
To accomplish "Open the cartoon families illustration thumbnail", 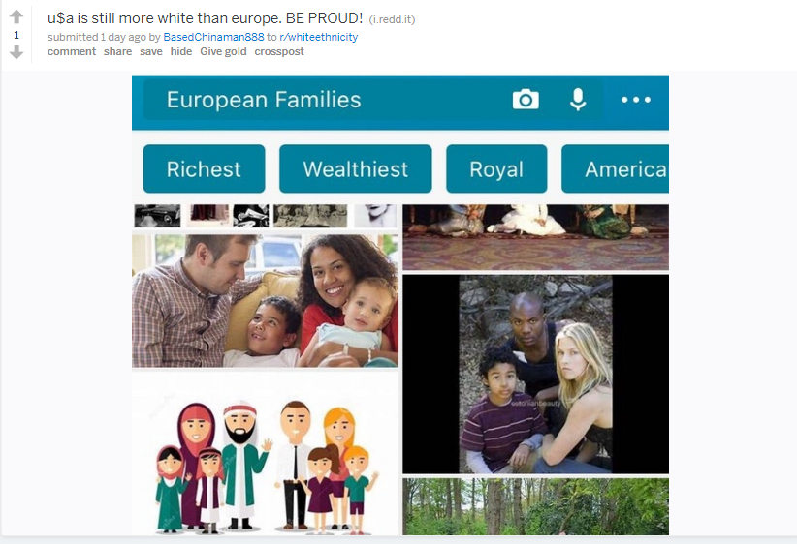I will (266, 453).
